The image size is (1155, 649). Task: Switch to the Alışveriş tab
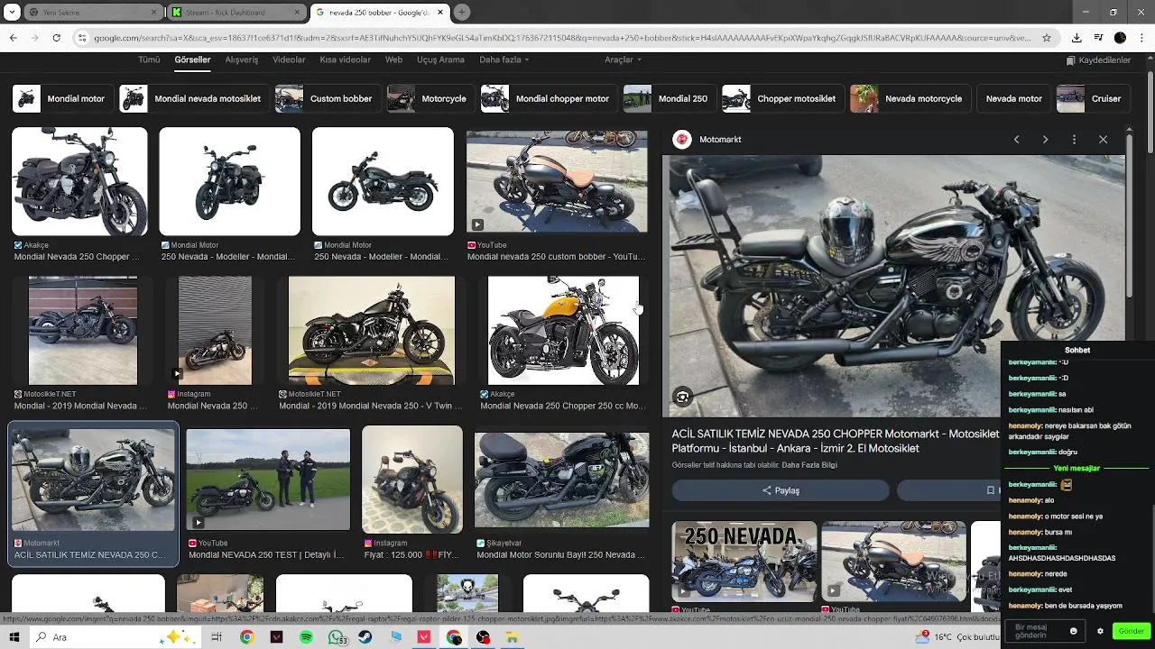241,60
